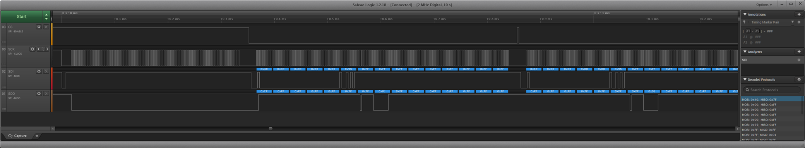Open SCK channel settings gear
This screenshot has width=805, height=148.
[x=33, y=49]
